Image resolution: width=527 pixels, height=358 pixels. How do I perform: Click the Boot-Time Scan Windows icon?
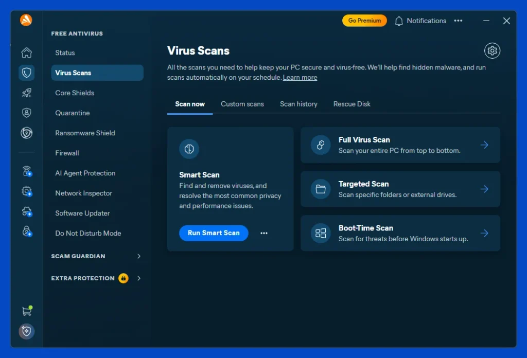coord(321,233)
